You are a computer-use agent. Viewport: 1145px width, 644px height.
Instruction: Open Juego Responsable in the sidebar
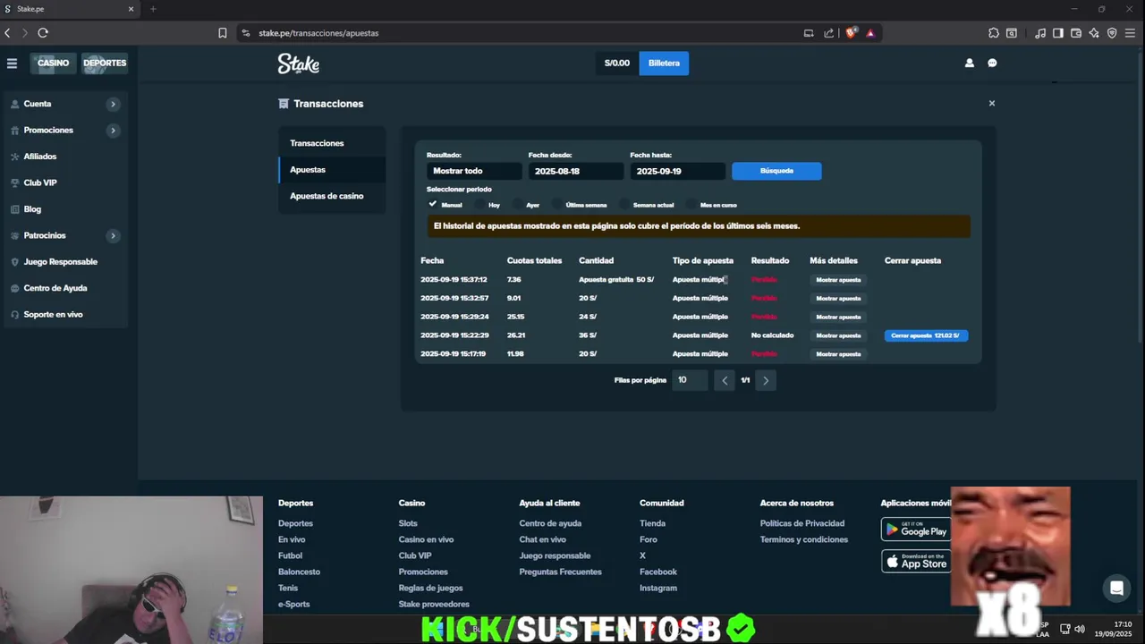coord(60,262)
